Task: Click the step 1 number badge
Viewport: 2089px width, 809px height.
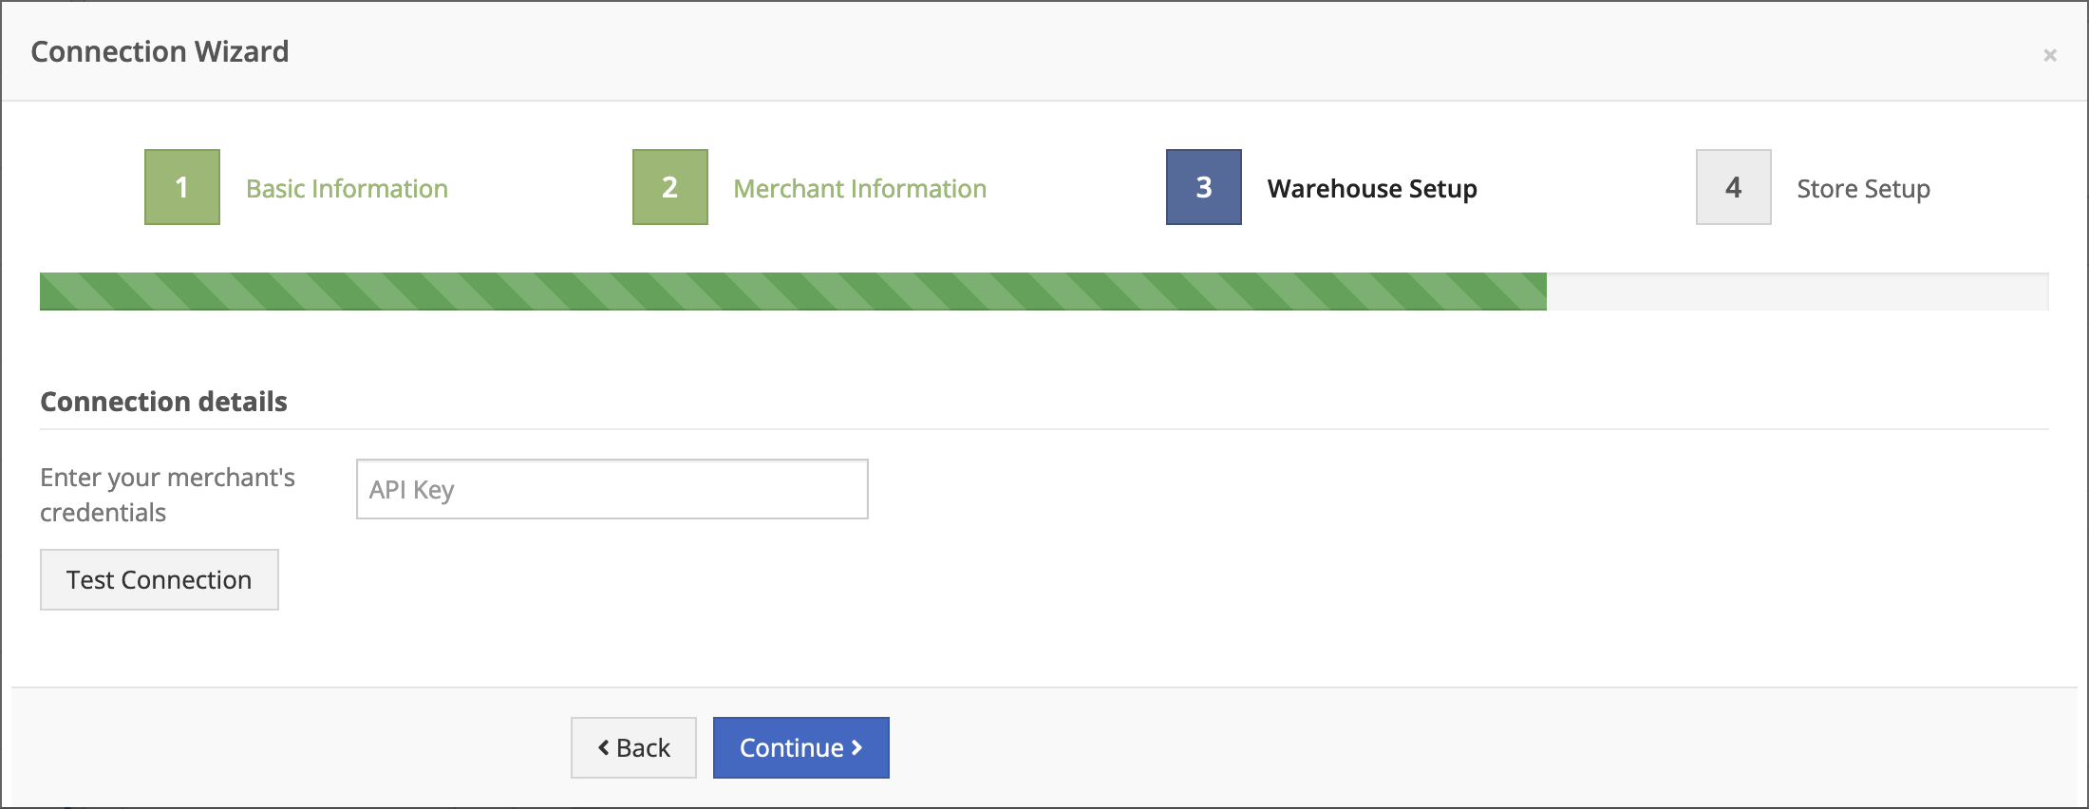Action: pyautogui.click(x=182, y=187)
